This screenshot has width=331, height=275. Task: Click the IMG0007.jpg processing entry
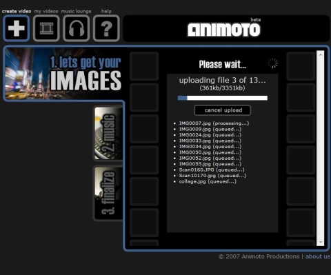(214, 123)
